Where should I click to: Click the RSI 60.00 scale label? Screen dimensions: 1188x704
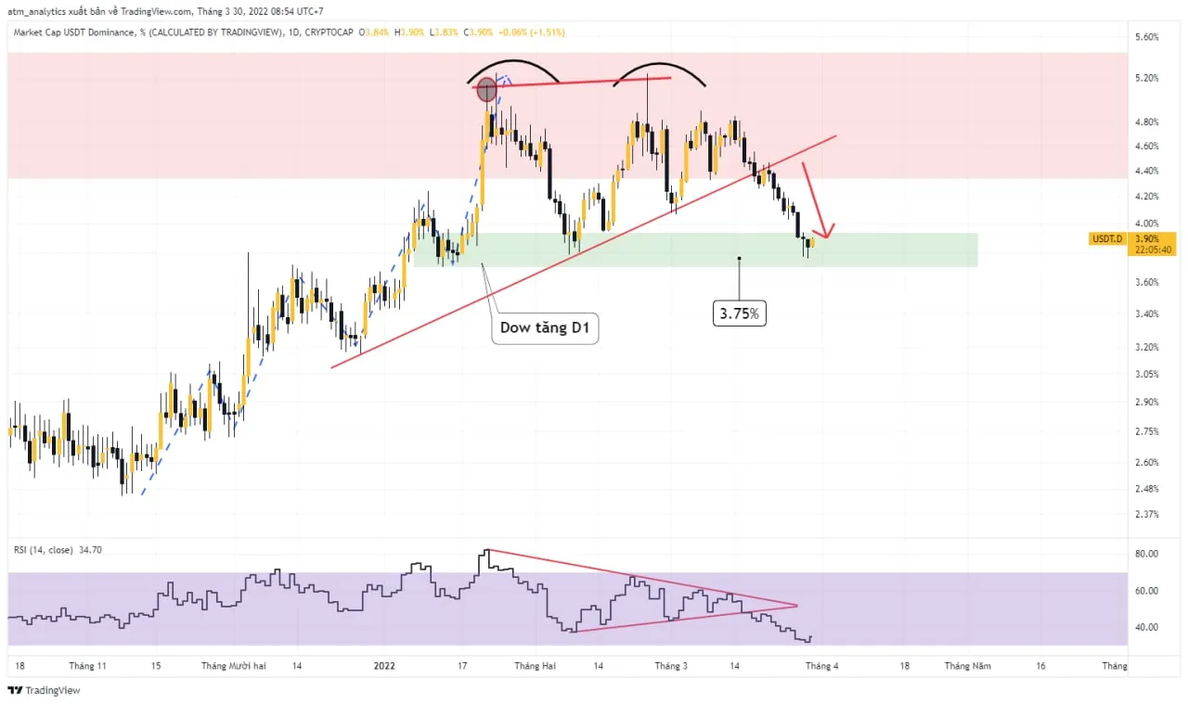tap(1145, 590)
